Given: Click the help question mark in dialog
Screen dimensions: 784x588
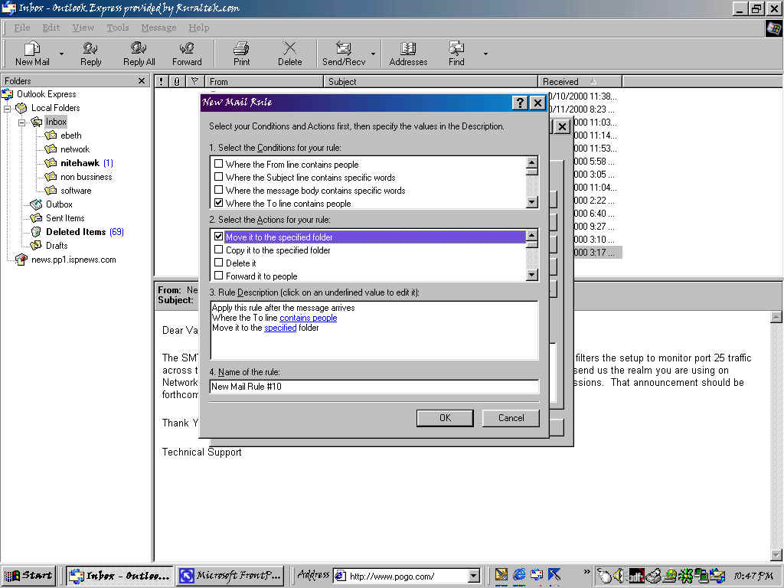Looking at the screenshot, I should coord(520,103).
